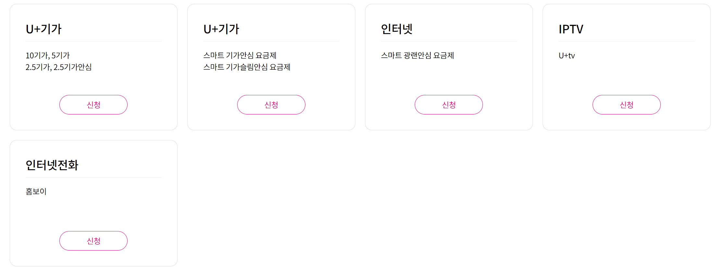Click divider line under the 인터넷 heading

[448, 41]
